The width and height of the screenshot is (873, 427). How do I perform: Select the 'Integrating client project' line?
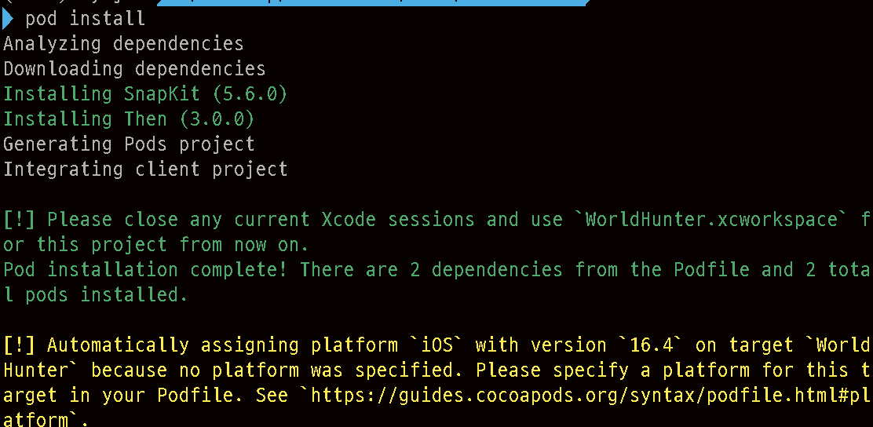145,169
